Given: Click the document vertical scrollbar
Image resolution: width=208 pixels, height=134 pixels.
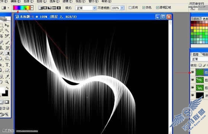Looking at the screenshot, I should pyautogui.click(x=170, y=77).
